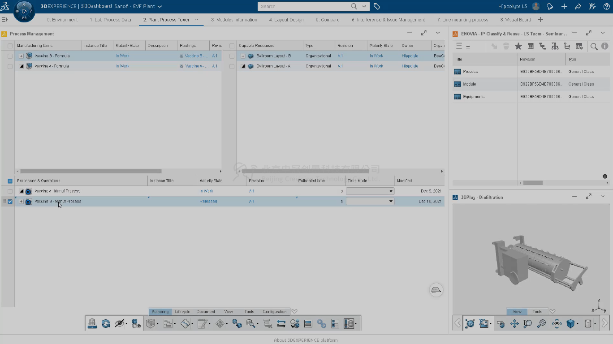Viewport: 613px width, 344px height.
Task: Open the Sanofi - EVF Plant dashboard dropdown
Action: (x=160, y=6)
